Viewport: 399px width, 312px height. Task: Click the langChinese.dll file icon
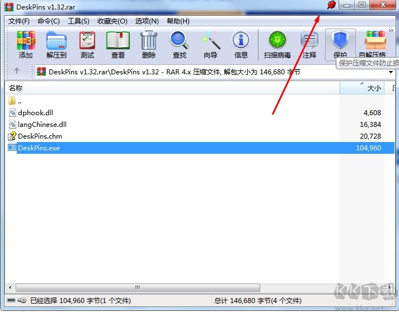12,124
